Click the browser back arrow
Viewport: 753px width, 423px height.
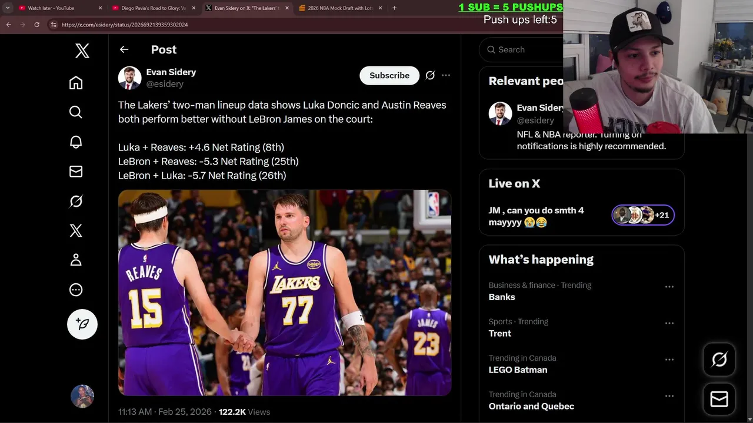click(x=9, y=25)
